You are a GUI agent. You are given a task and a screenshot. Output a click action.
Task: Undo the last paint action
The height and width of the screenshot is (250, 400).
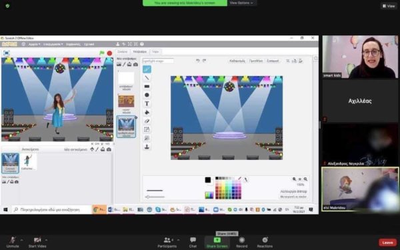[197, 61]
